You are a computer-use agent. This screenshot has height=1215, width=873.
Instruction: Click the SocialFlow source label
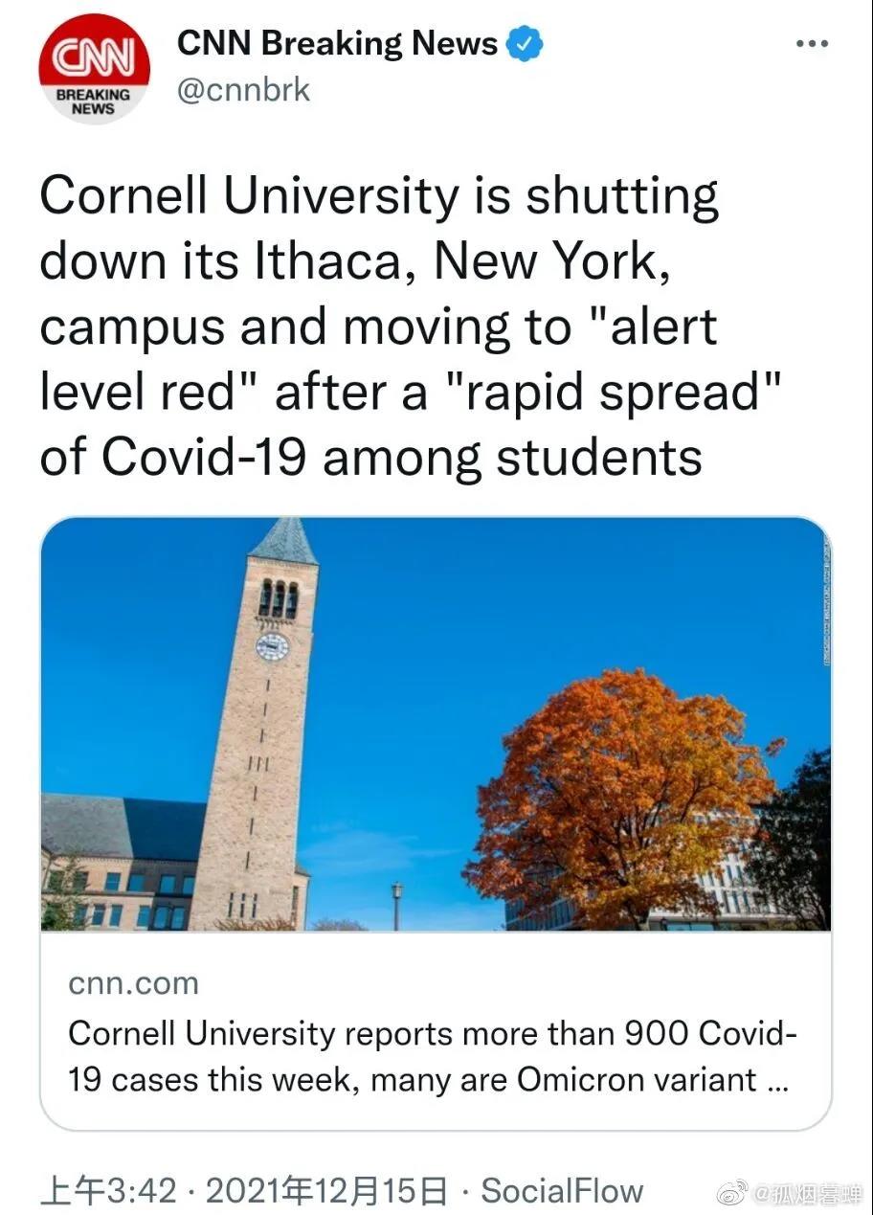point(562,1192)
